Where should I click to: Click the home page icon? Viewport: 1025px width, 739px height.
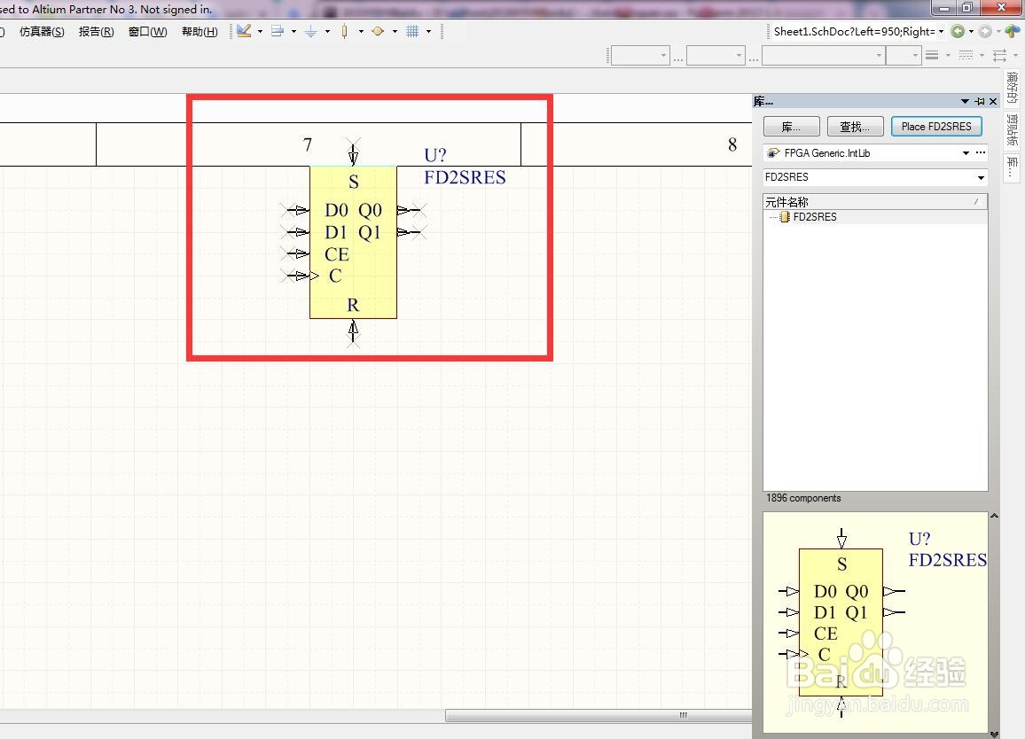[1012, 31]
